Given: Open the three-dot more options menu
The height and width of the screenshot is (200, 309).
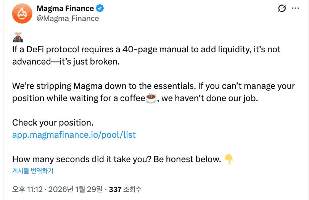Looking at the screenshot, I should 295,8.
